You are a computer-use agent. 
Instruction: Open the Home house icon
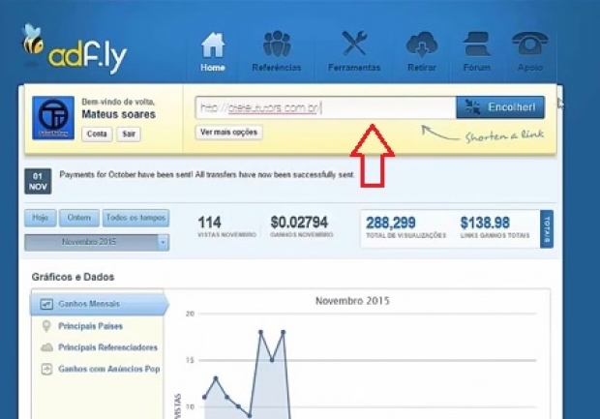213,45
